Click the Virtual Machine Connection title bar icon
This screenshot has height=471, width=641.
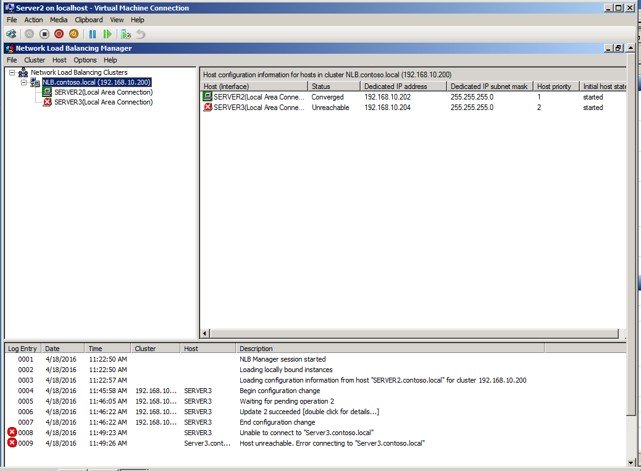pyautogui.click(x=10, y=8)
